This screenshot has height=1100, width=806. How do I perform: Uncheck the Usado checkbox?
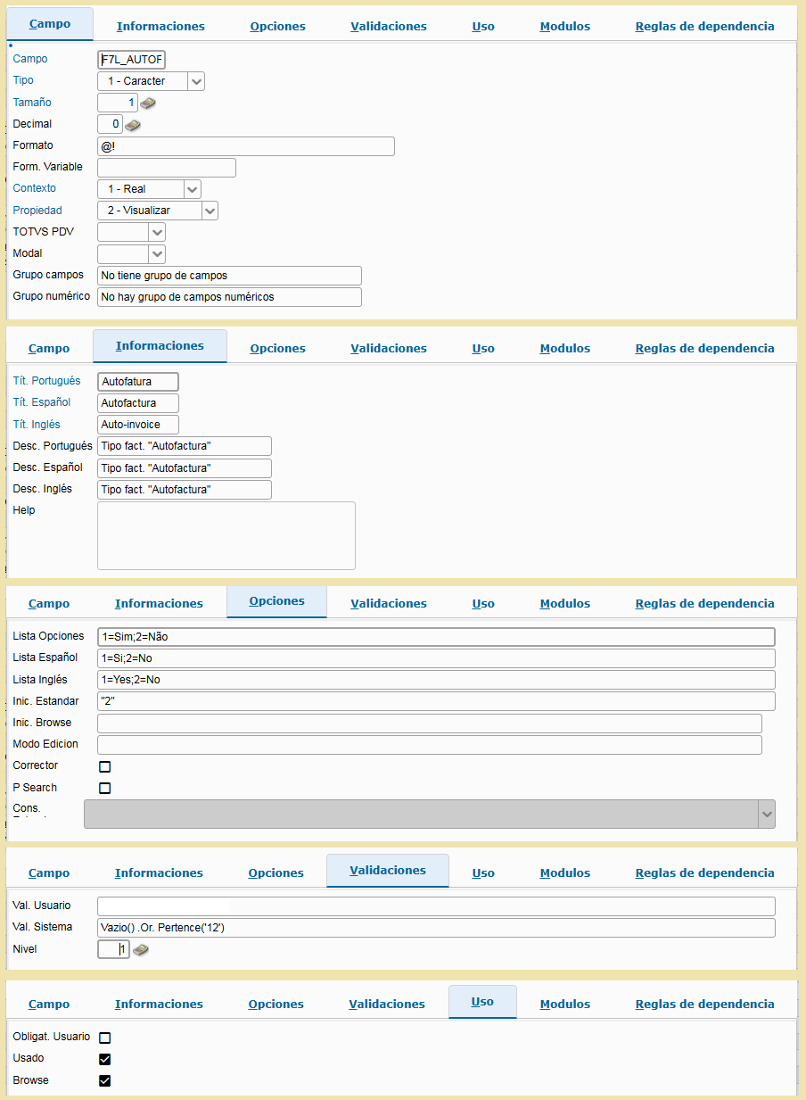105,1059
